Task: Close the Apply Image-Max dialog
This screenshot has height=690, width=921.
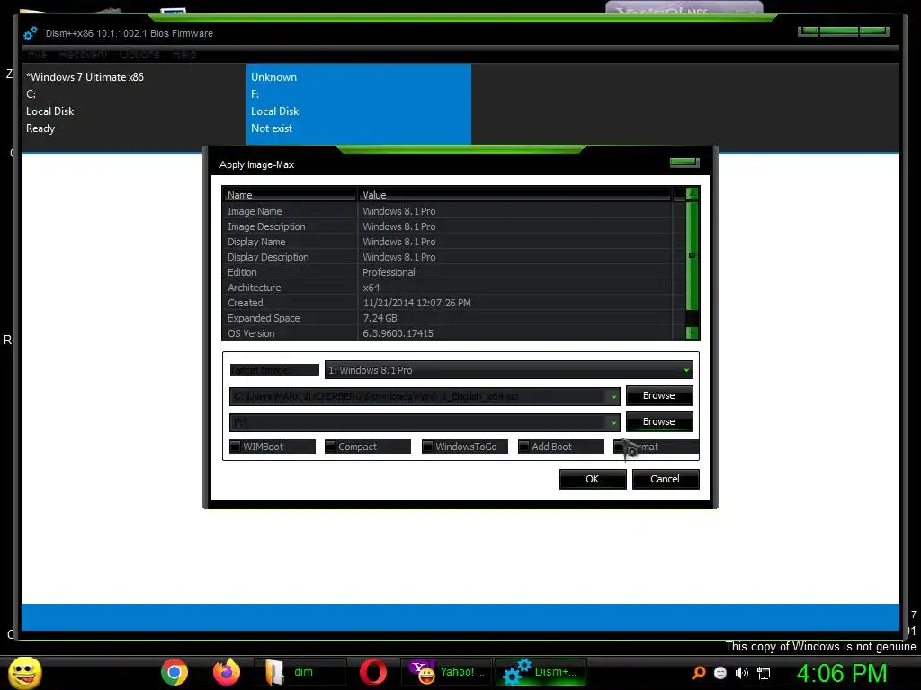Action: tap(684, 163)
